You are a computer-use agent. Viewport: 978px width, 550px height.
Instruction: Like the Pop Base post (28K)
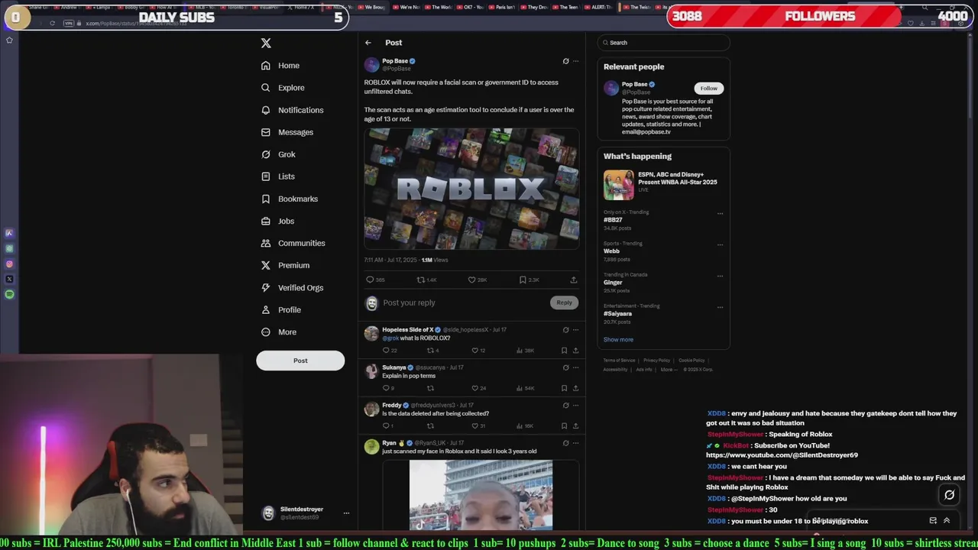(x=472, y=280)
